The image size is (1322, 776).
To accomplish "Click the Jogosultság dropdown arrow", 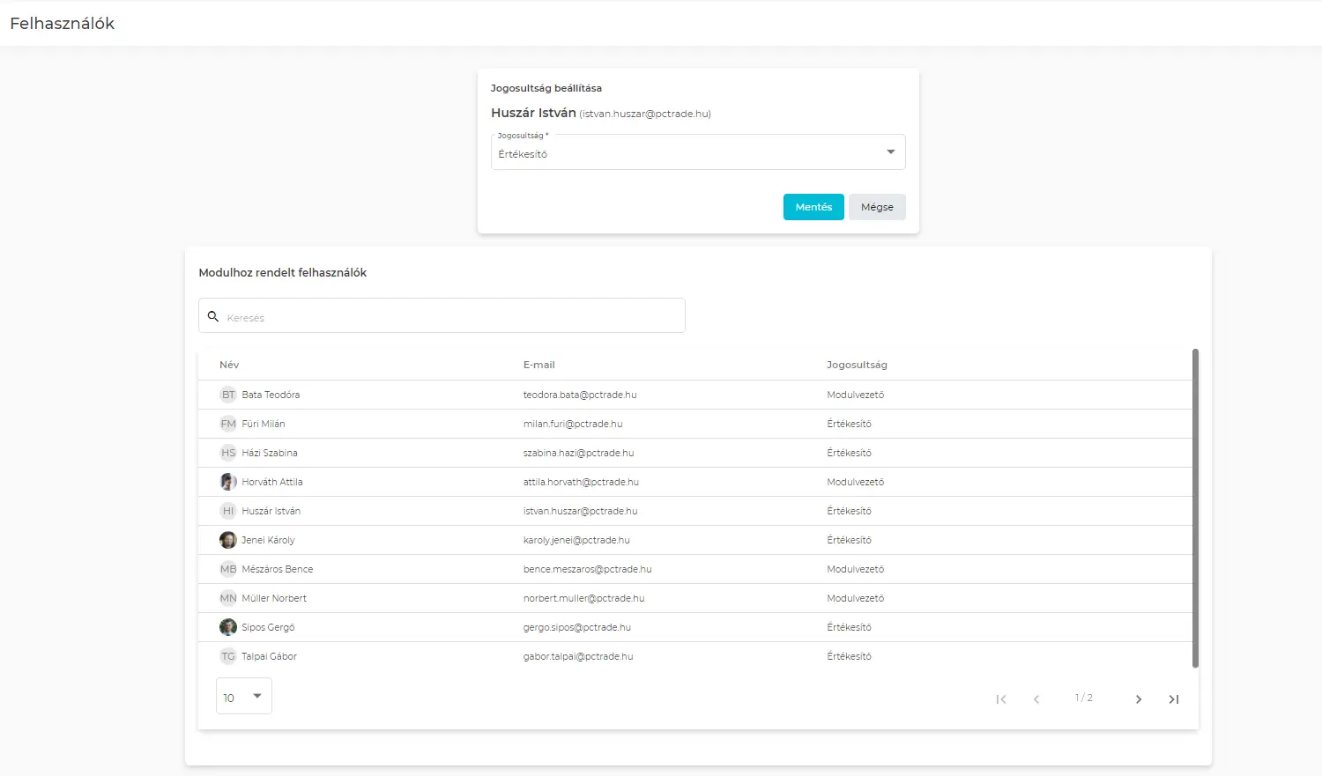I will [890, 152].
